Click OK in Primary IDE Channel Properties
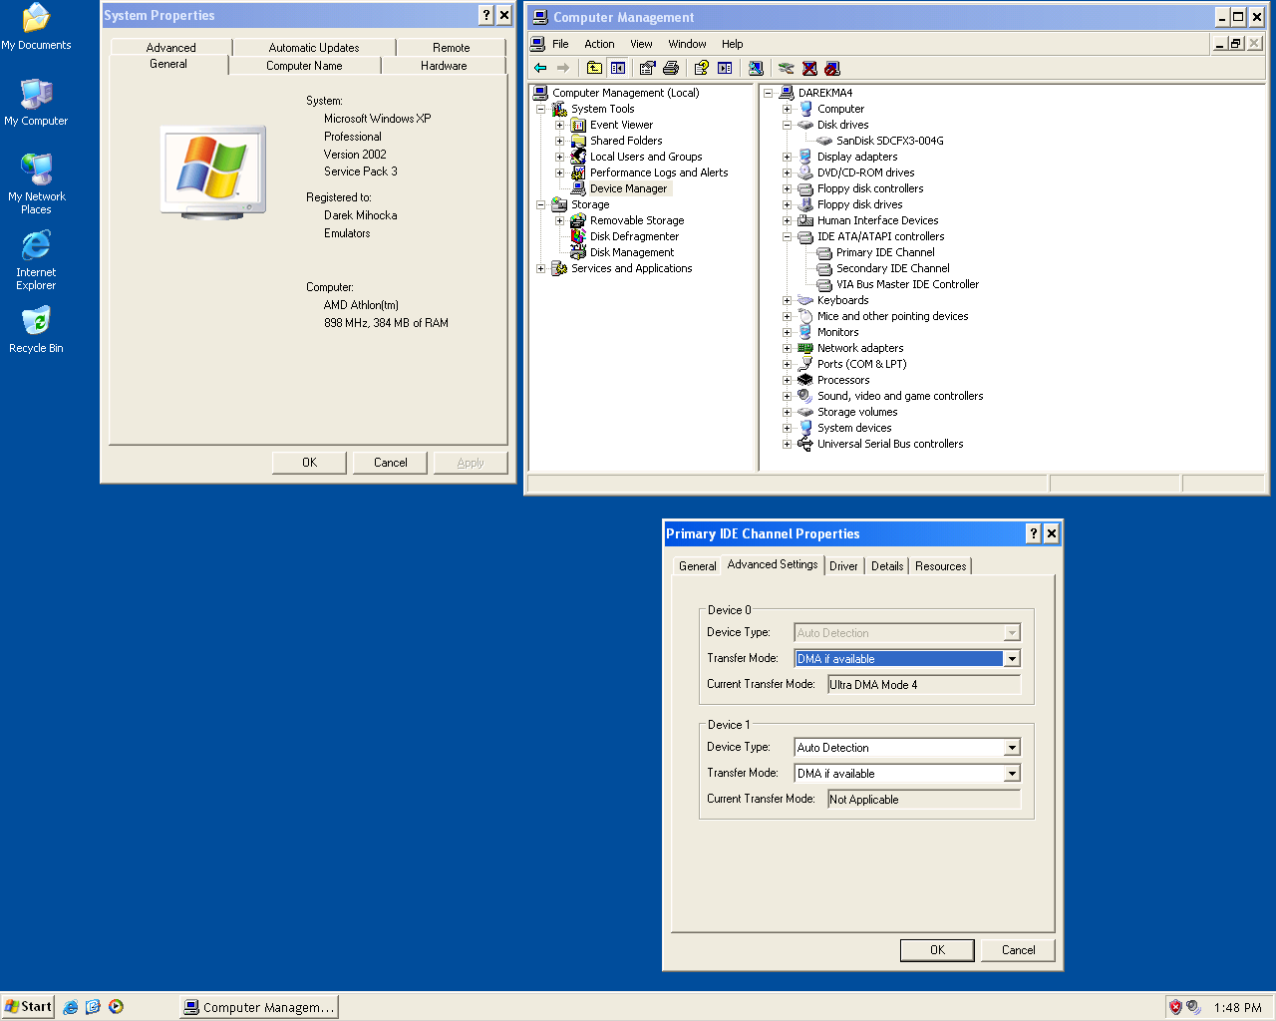 click(937, 950)
